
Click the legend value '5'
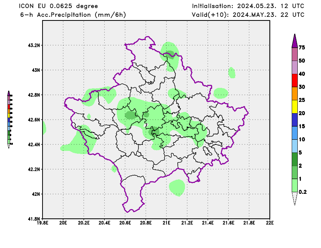coord(300,152)
